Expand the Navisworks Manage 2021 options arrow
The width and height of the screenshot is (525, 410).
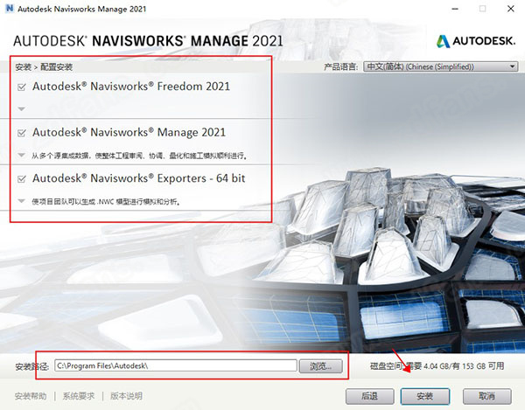21,155
